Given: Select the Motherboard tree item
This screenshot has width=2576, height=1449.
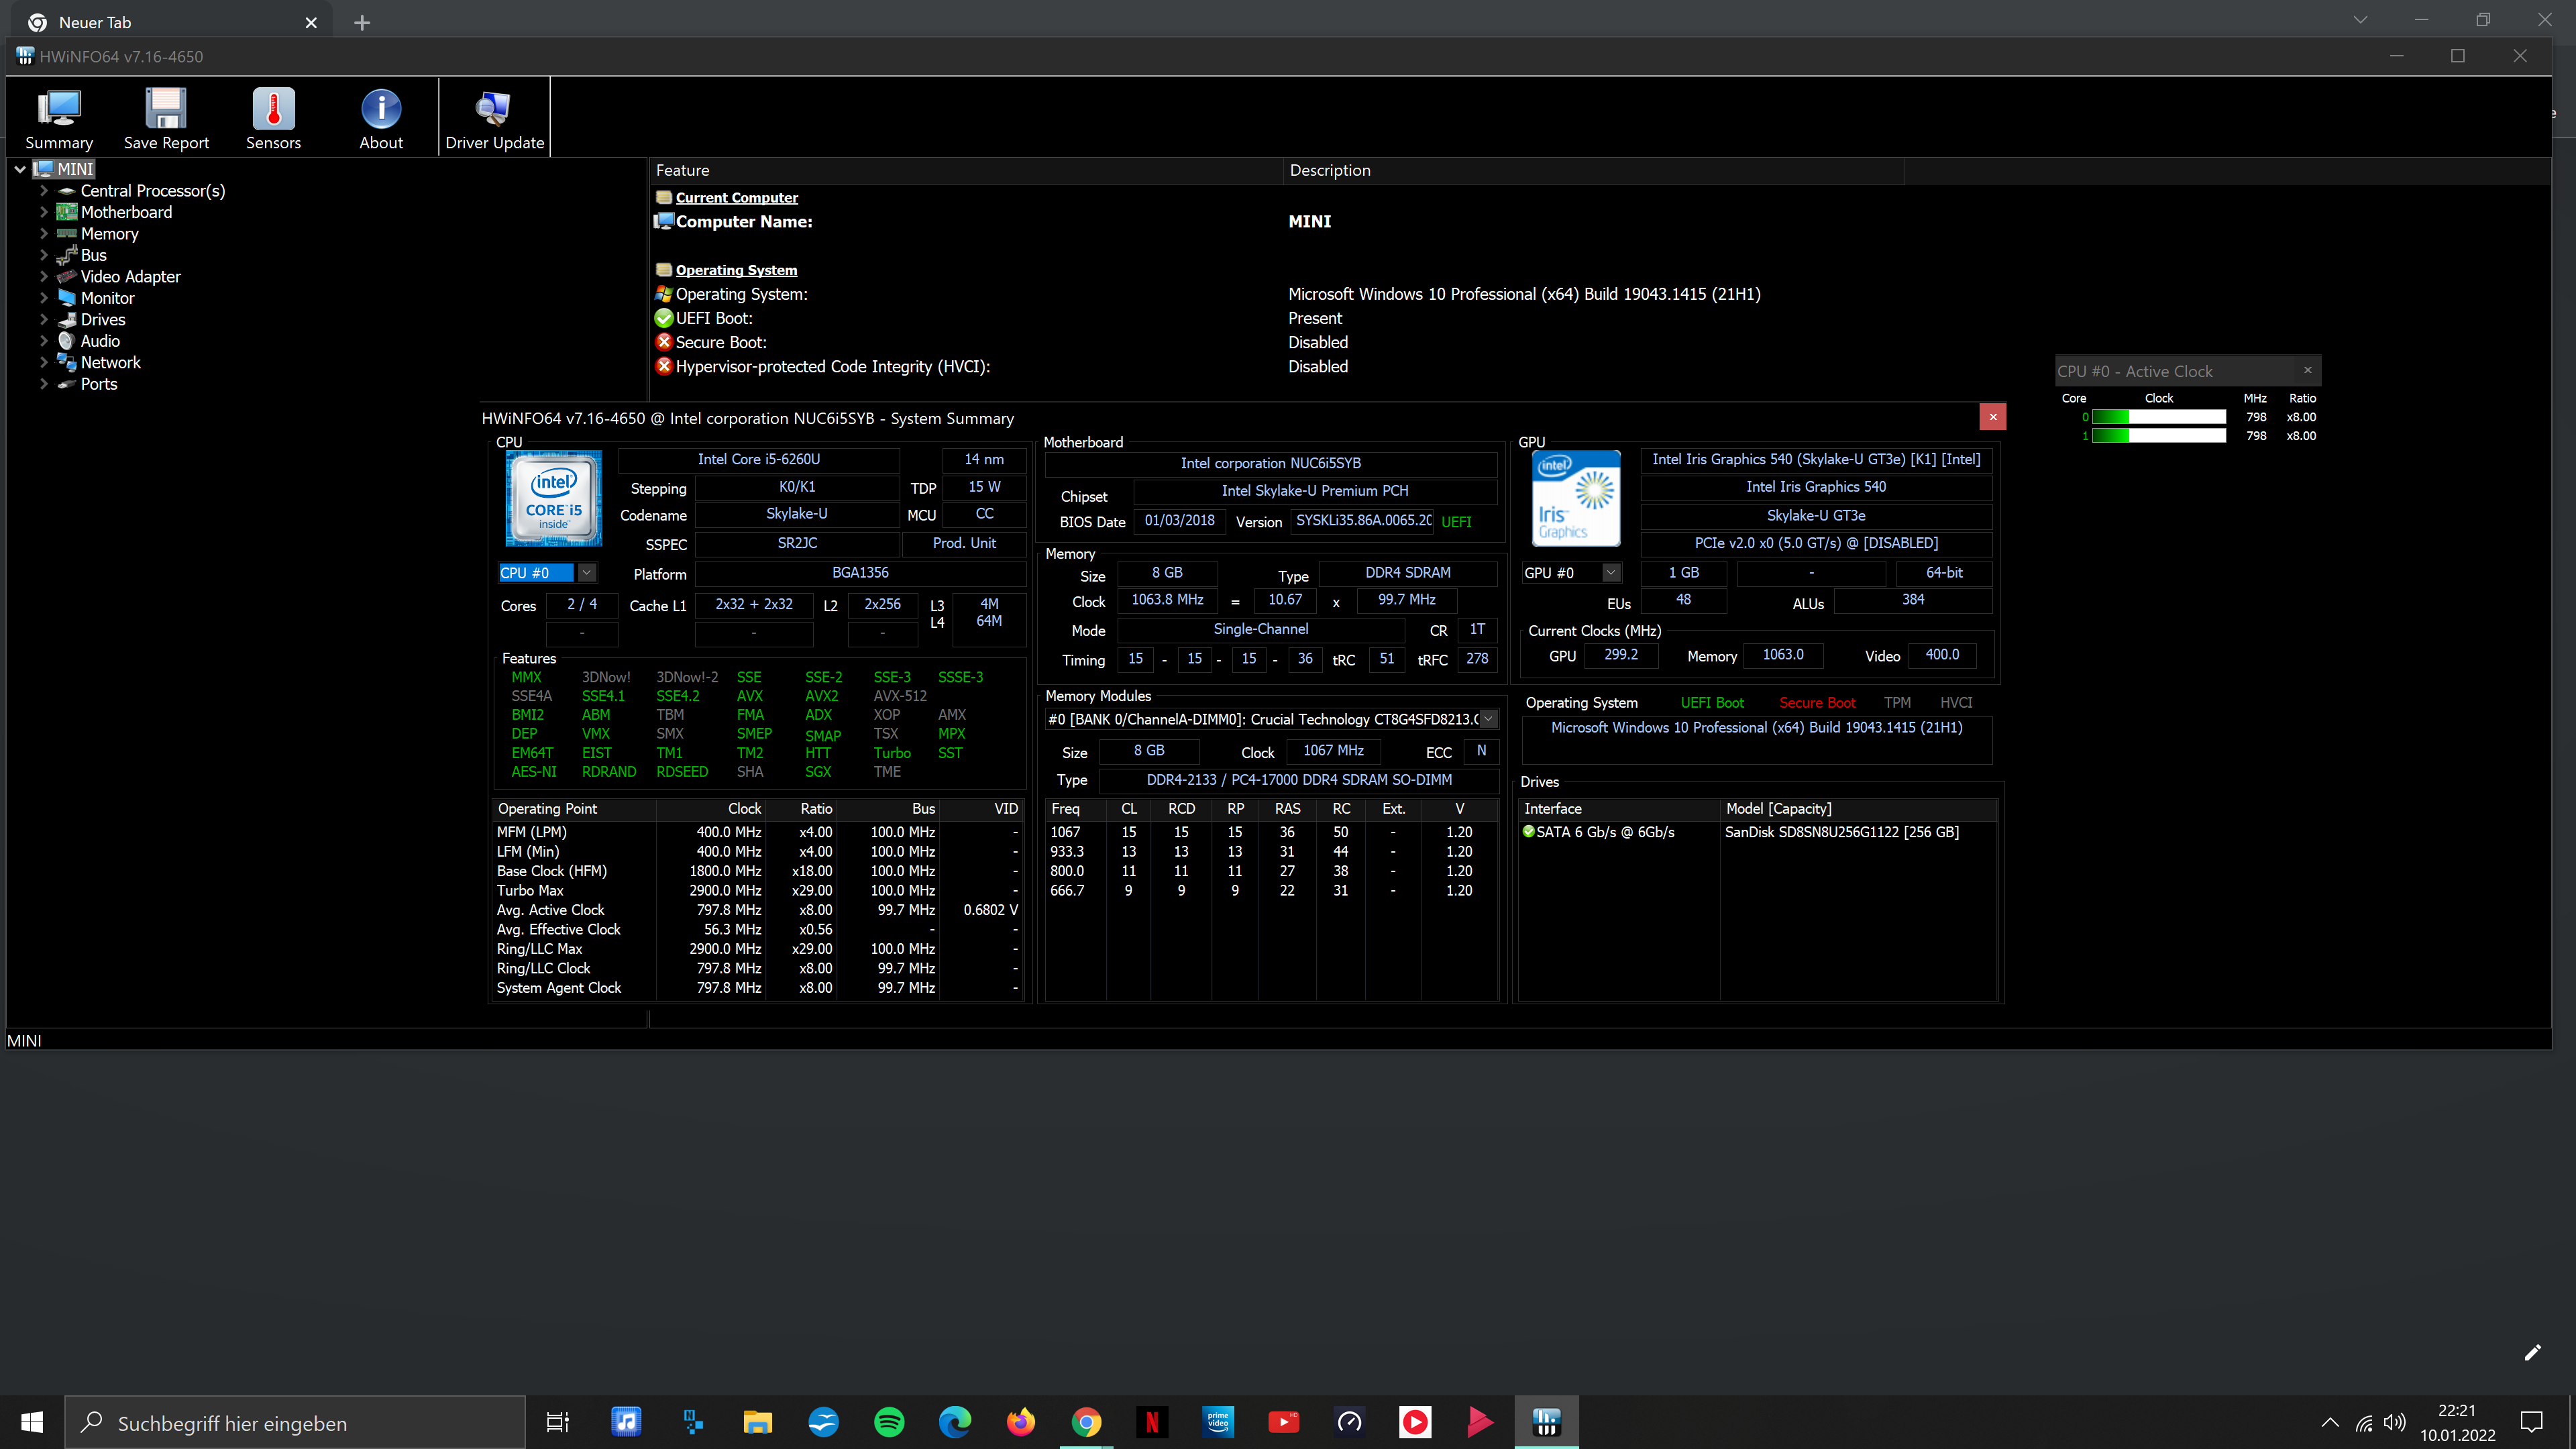Looking at the screenshot, I should pyautogui.click(x=126, y=212).
